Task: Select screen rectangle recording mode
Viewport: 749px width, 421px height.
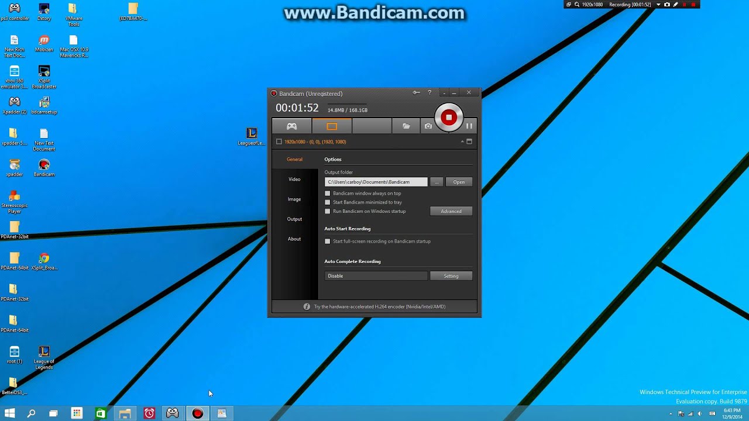Action: coord(332,126)
